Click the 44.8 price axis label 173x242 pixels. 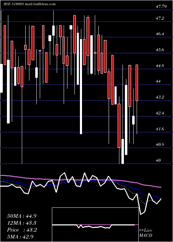pyautogui.click(x=160, y=66)
